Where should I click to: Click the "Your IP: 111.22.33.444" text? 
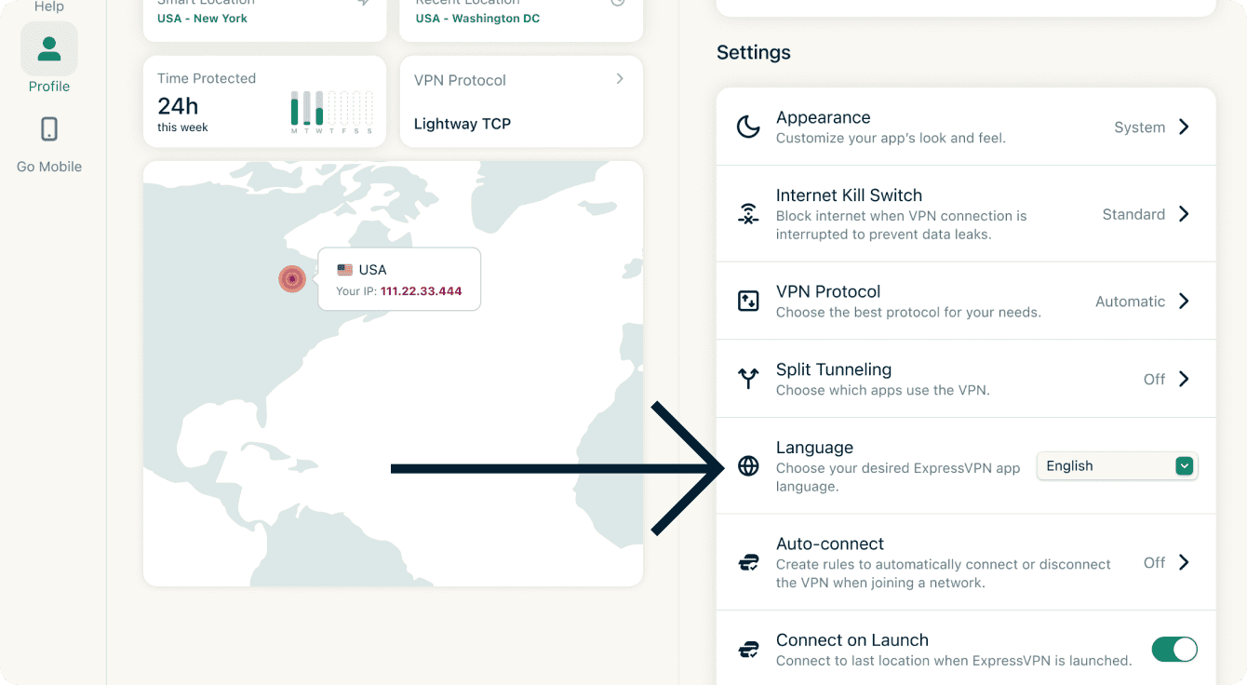399,291
